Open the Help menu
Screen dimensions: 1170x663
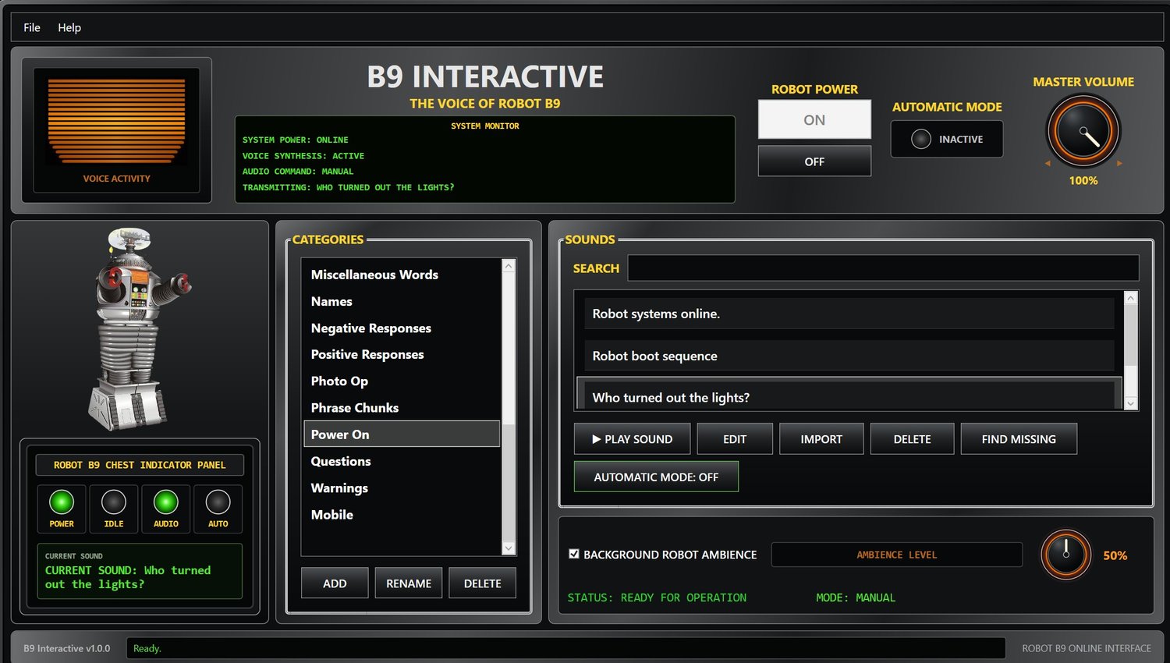pos(69,27)
